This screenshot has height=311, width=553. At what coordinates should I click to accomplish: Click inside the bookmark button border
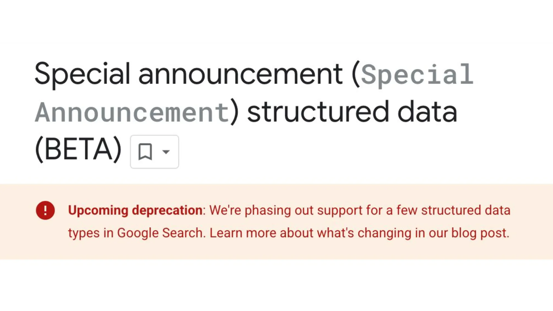point(154,151)
